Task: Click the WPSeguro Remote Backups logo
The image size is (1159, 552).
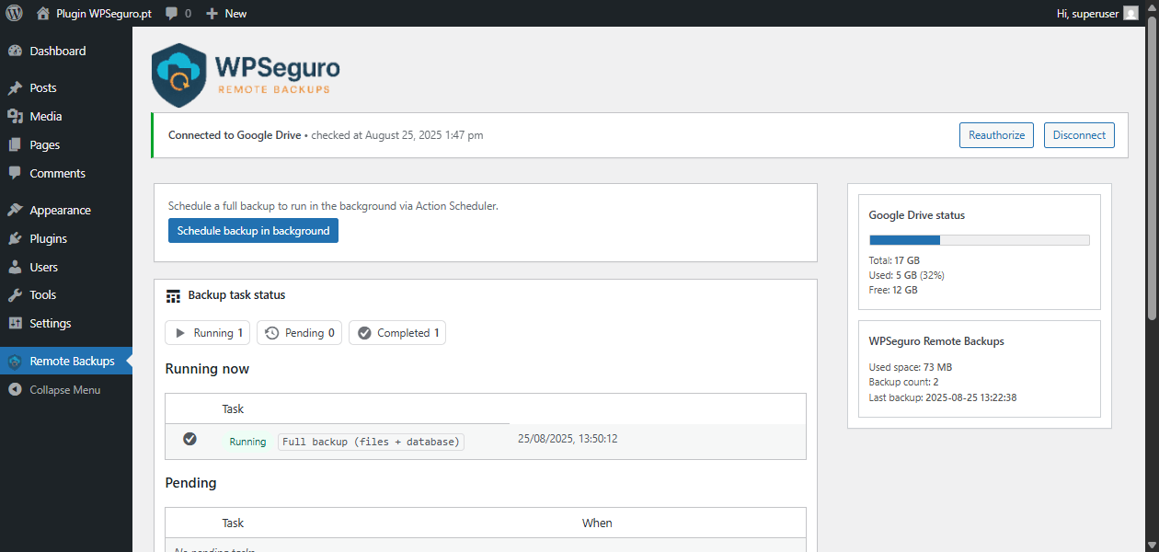Action: click(246, 75)
